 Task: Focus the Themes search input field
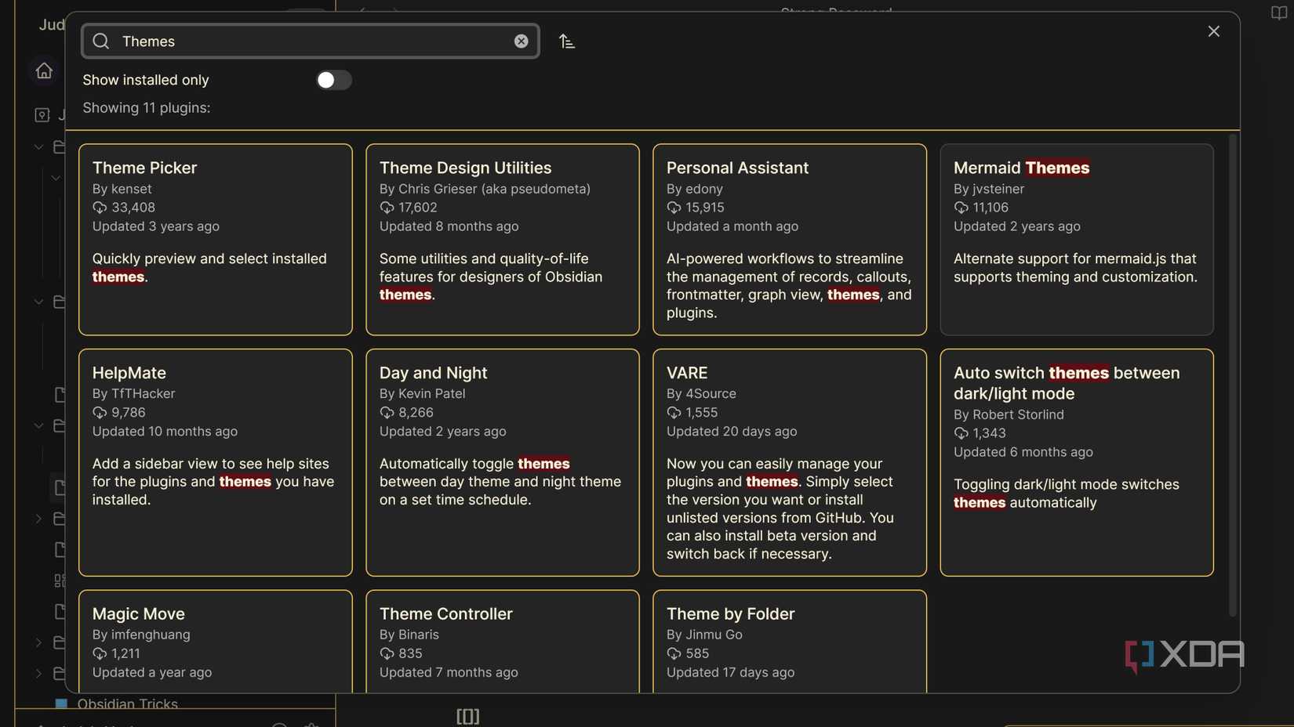(x=311, y=41)
